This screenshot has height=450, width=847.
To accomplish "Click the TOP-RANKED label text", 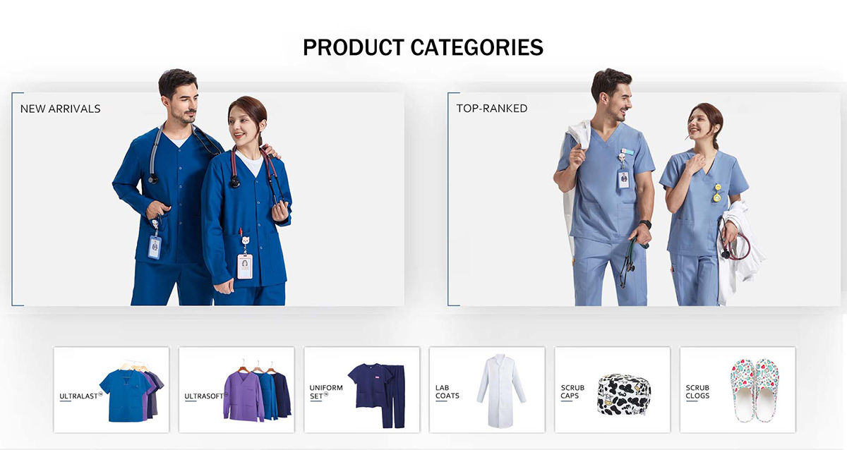I will pyautogui.click(x=492, y=109).
